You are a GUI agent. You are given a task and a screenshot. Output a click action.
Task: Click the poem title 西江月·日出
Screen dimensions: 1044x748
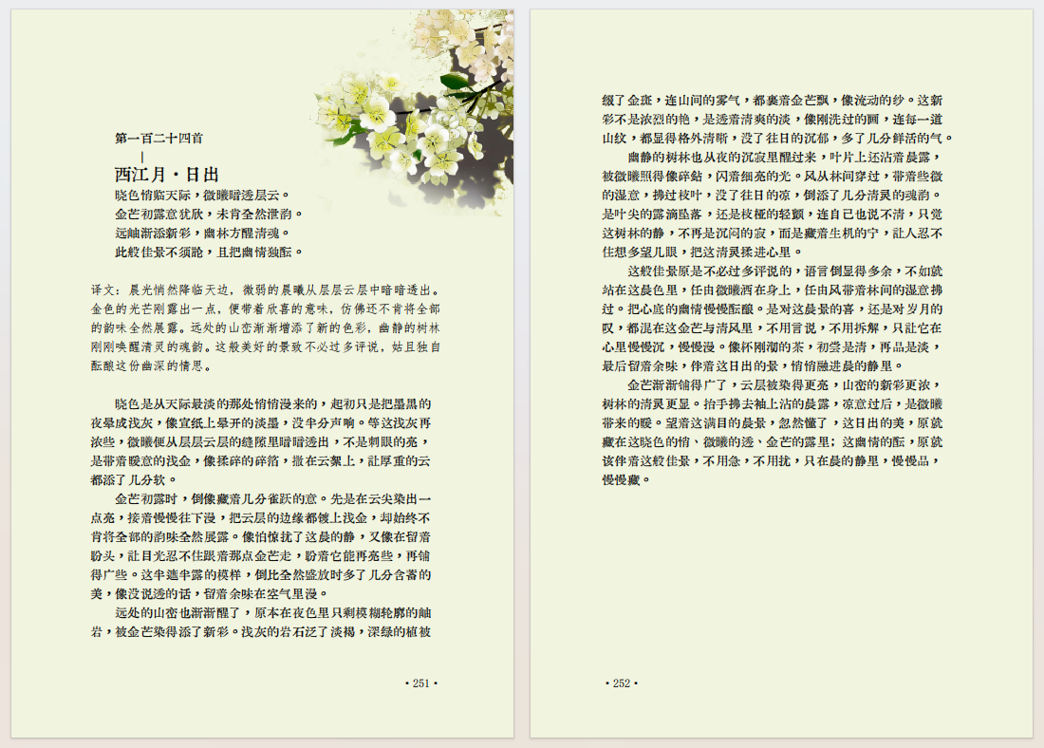pos(167,175)
